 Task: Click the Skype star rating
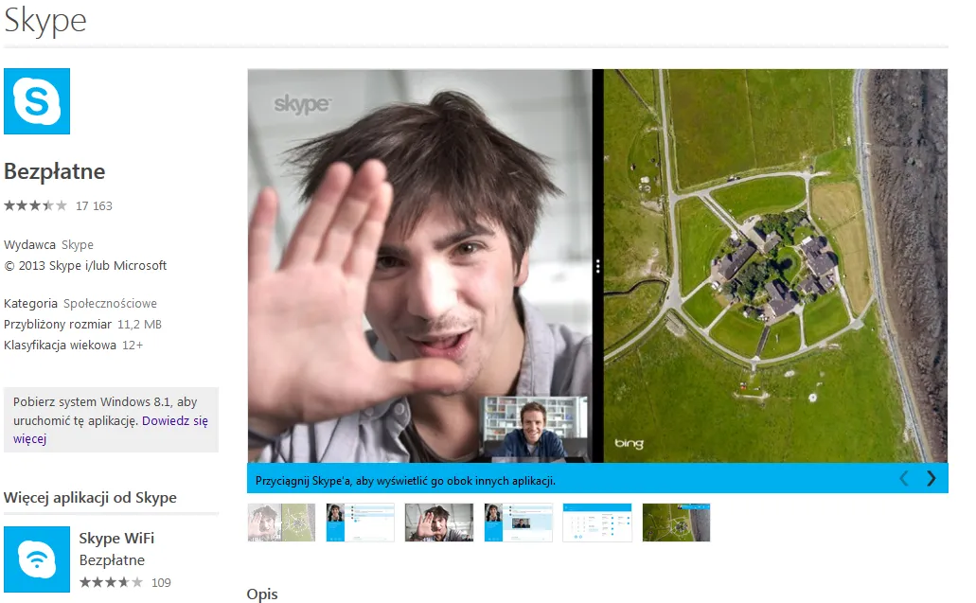click(35, 205)
